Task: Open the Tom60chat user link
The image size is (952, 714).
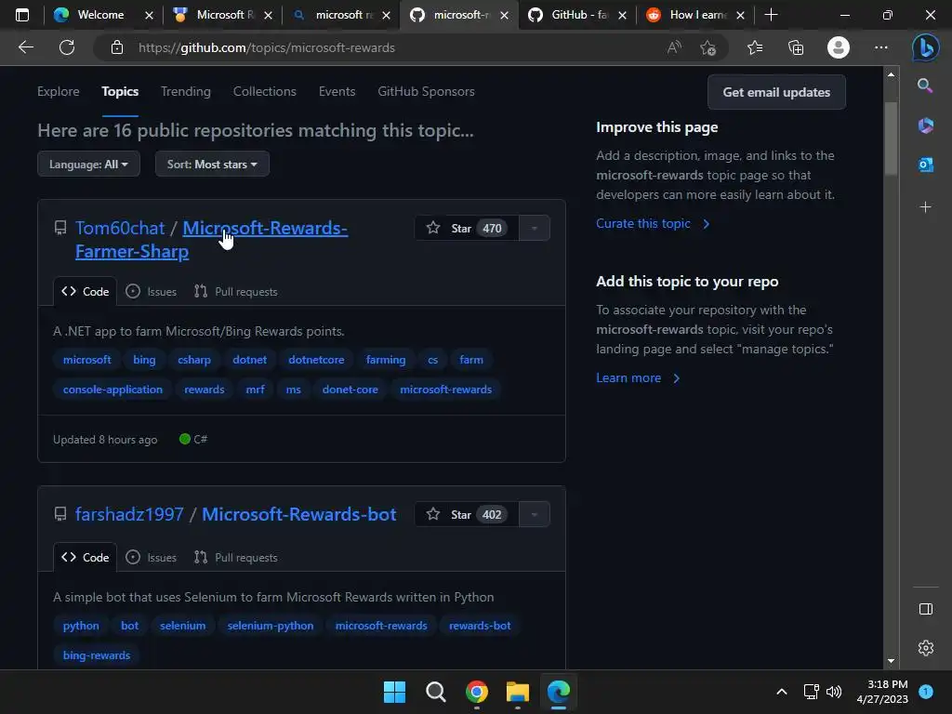Action: coord(120,229)
